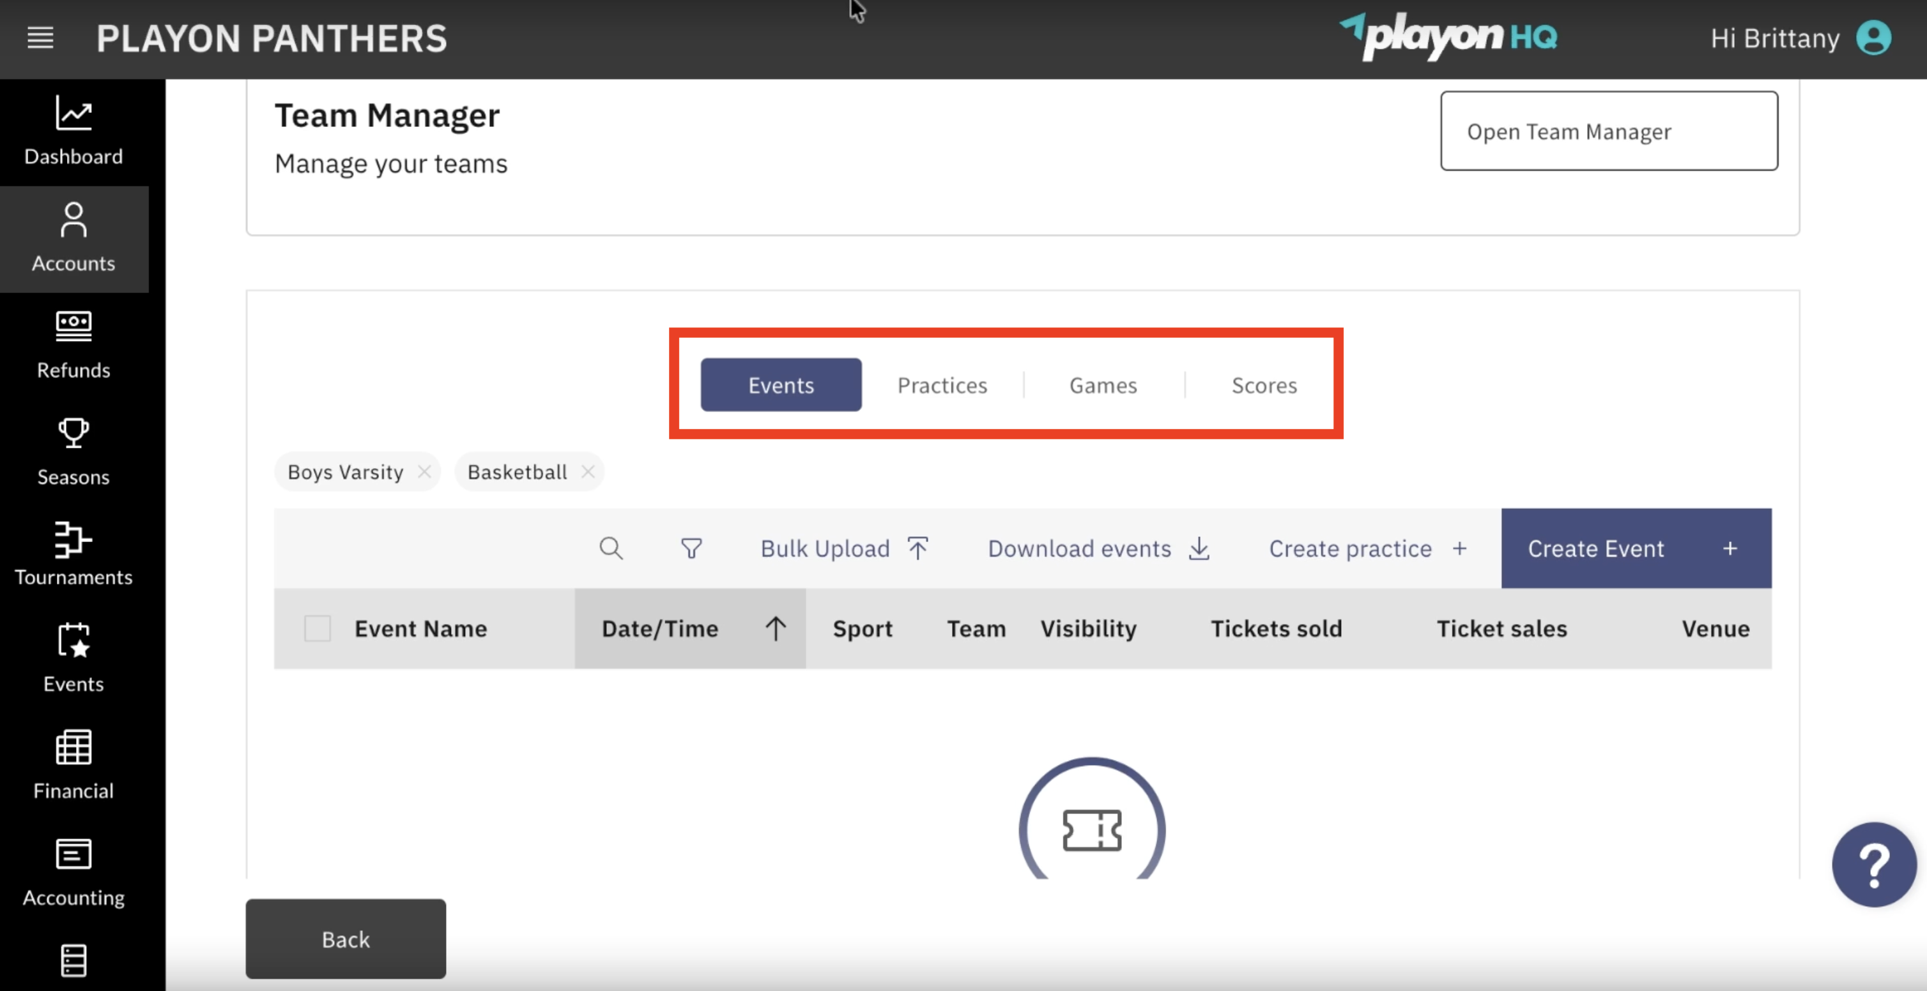Open Refunds section in sidebar
The image size is (1927, 991).
[x=73, y=345]
